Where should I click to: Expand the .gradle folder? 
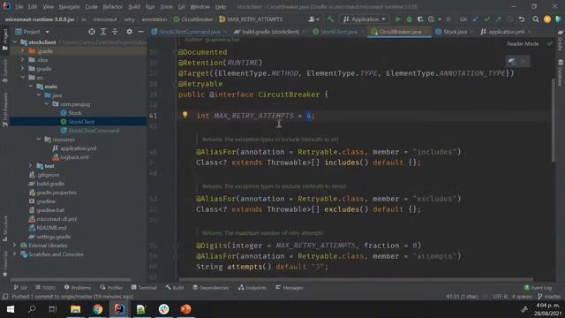23,51
